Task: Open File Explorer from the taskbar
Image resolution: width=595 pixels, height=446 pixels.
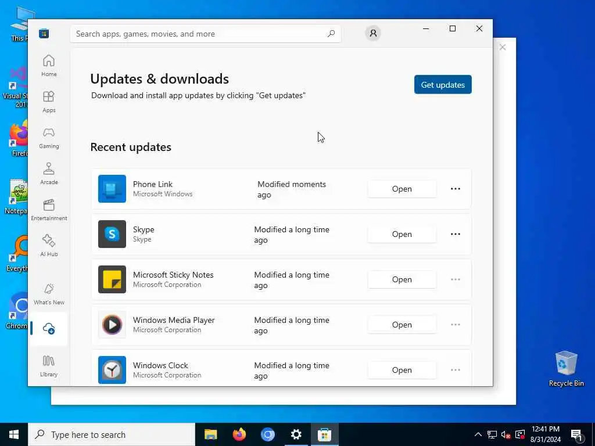Action: 210,434
